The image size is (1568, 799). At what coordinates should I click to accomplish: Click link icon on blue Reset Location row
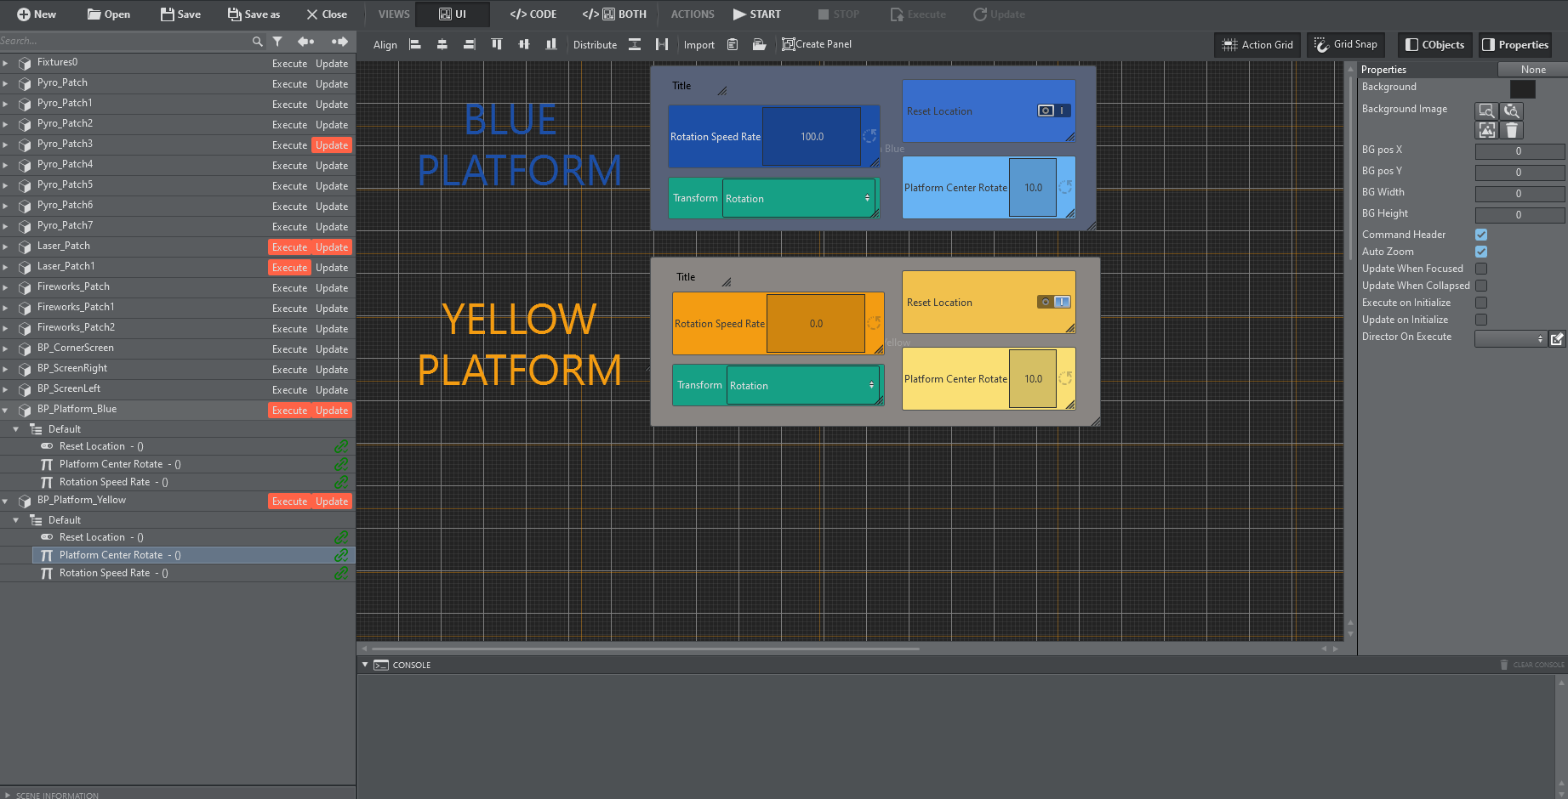[x=341, y=446]
